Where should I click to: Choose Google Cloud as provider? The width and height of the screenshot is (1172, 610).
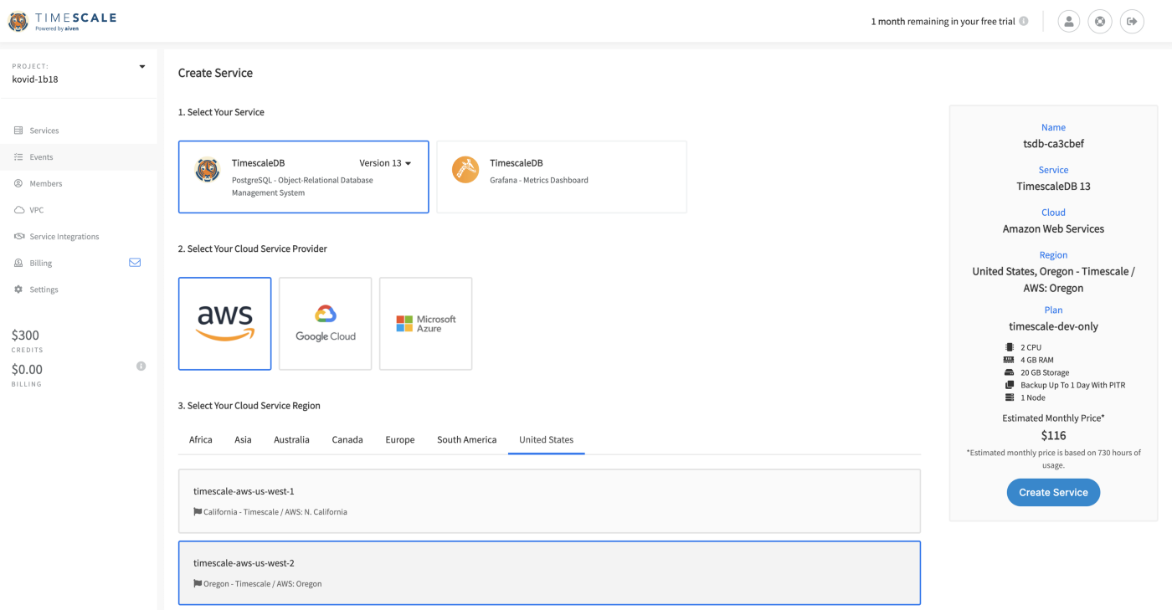point(326,324)
